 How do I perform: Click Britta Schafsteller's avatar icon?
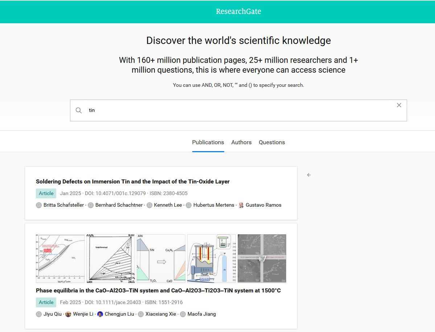click(x=39, y=205)
